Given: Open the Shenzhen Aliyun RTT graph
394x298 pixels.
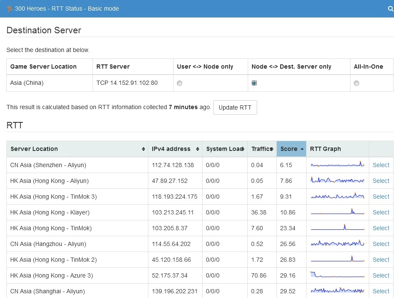Looking at the screenshot, I should pos(337,165).
